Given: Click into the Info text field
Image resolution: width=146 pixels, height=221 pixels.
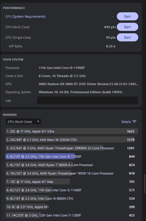Looking at the screenshot, I should [88, 100].
